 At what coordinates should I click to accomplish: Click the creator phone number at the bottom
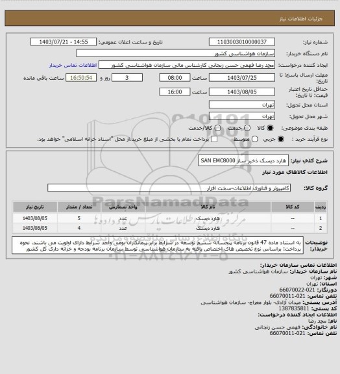287,333
